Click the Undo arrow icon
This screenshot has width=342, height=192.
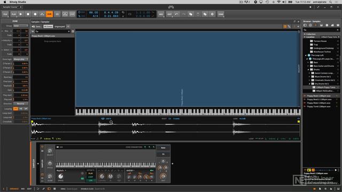point(176,14)
